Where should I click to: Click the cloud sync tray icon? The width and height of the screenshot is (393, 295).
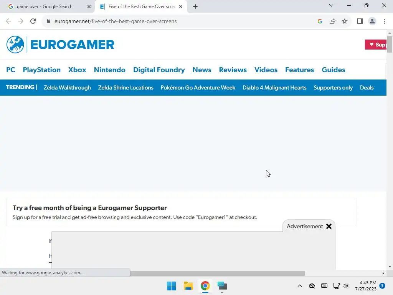click(312, 286)
